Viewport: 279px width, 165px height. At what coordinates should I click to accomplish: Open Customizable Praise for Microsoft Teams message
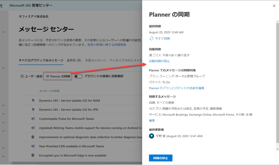67,119
